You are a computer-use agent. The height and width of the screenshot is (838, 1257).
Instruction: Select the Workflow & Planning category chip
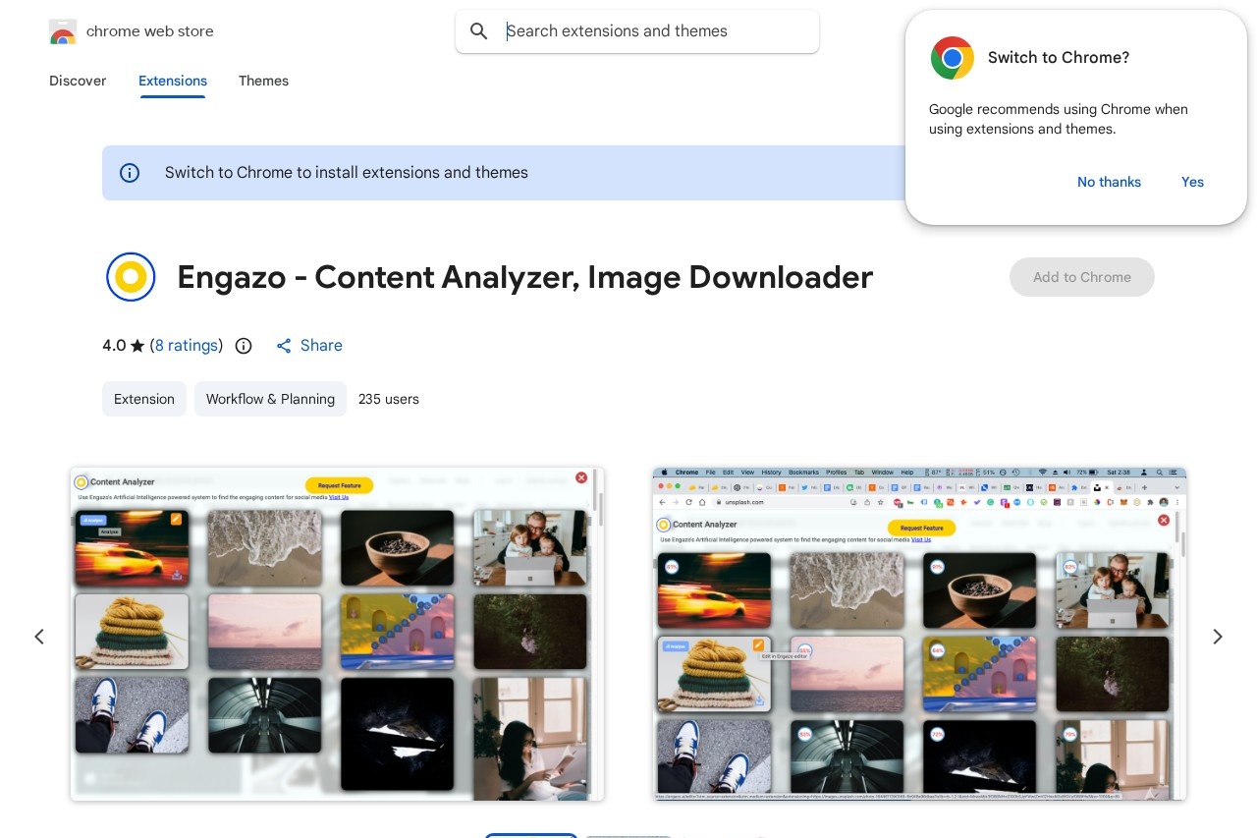270,399
